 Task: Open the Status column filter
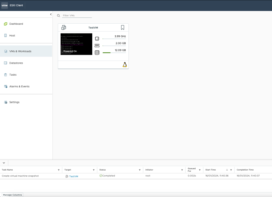(140, 170)
